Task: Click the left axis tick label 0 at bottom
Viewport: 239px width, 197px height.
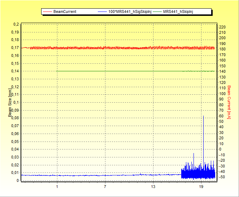Action: pos(18,181)
